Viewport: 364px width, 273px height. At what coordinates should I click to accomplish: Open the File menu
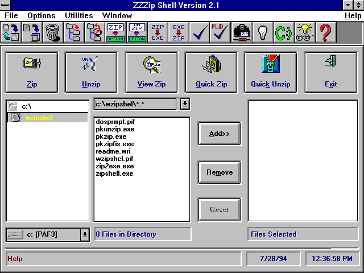[x=11, y=16]
